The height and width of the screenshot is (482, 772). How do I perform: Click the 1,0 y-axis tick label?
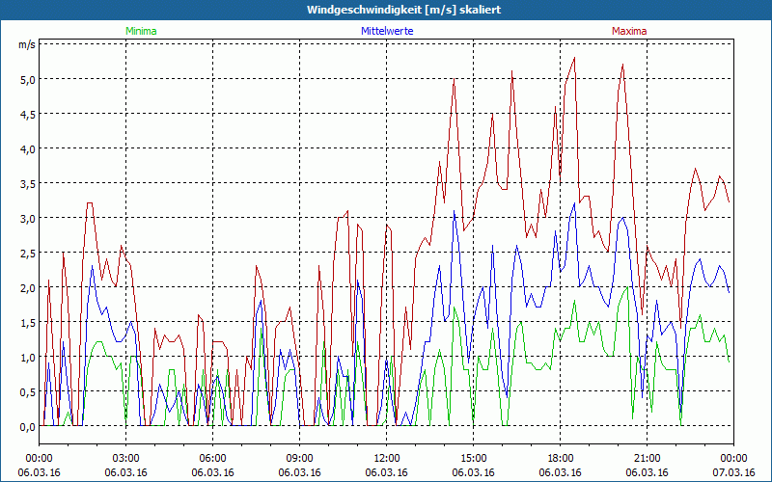click(27, 357)
